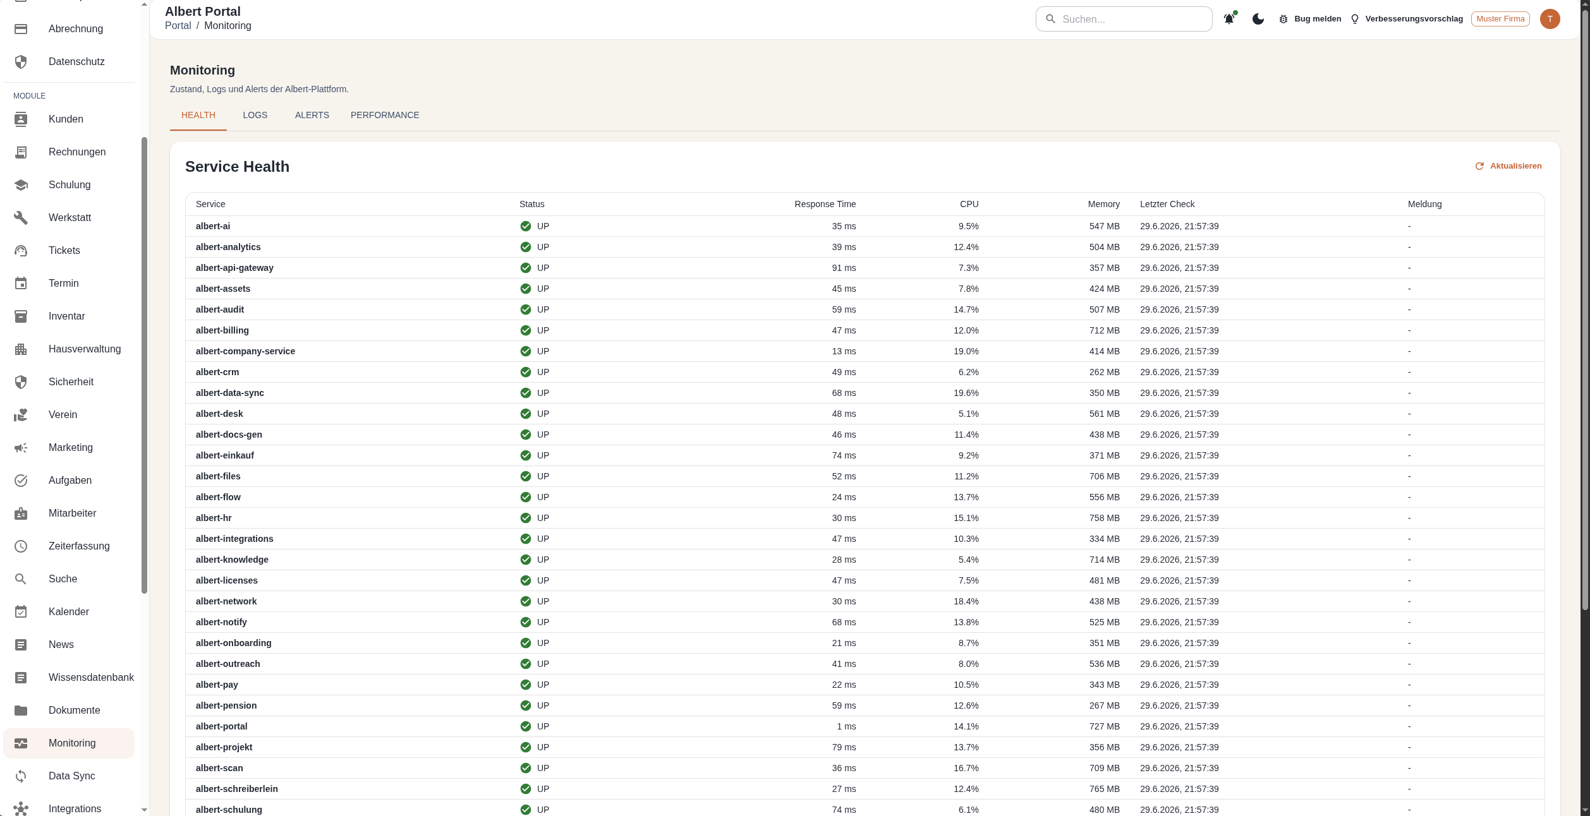
Task: Click the 19.6% CPU value of albert-data-sync
Action: click(966, 393)
